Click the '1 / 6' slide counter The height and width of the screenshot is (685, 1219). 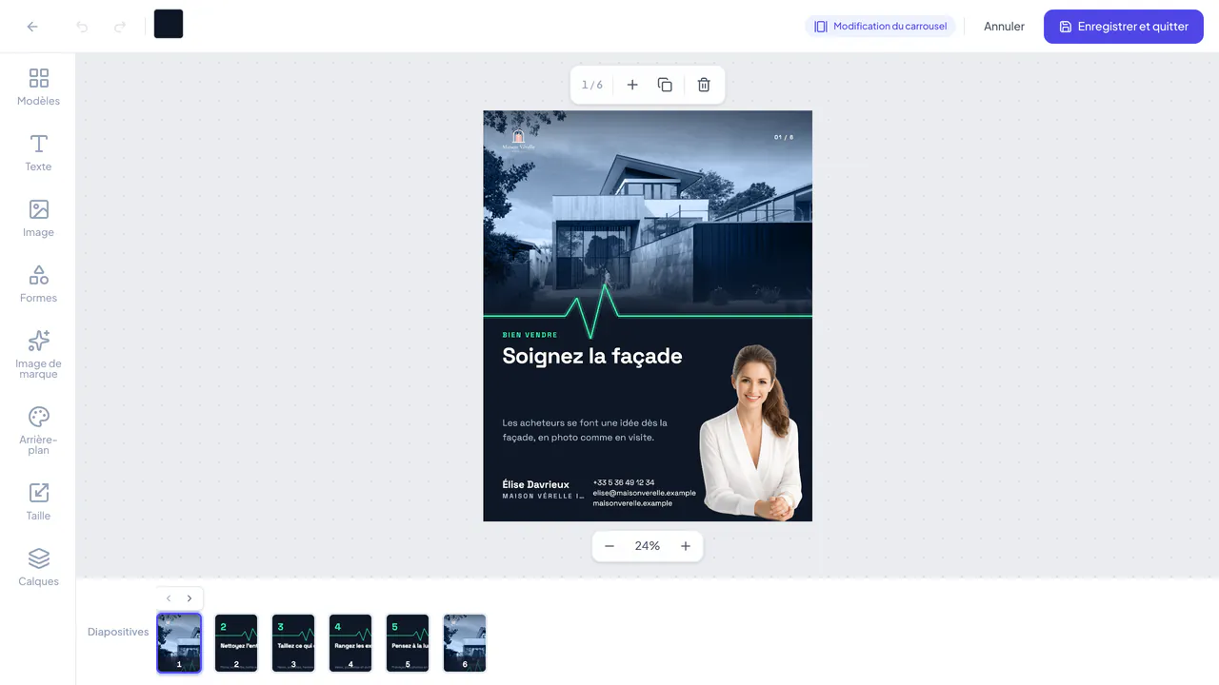click(x=592, y=85)
